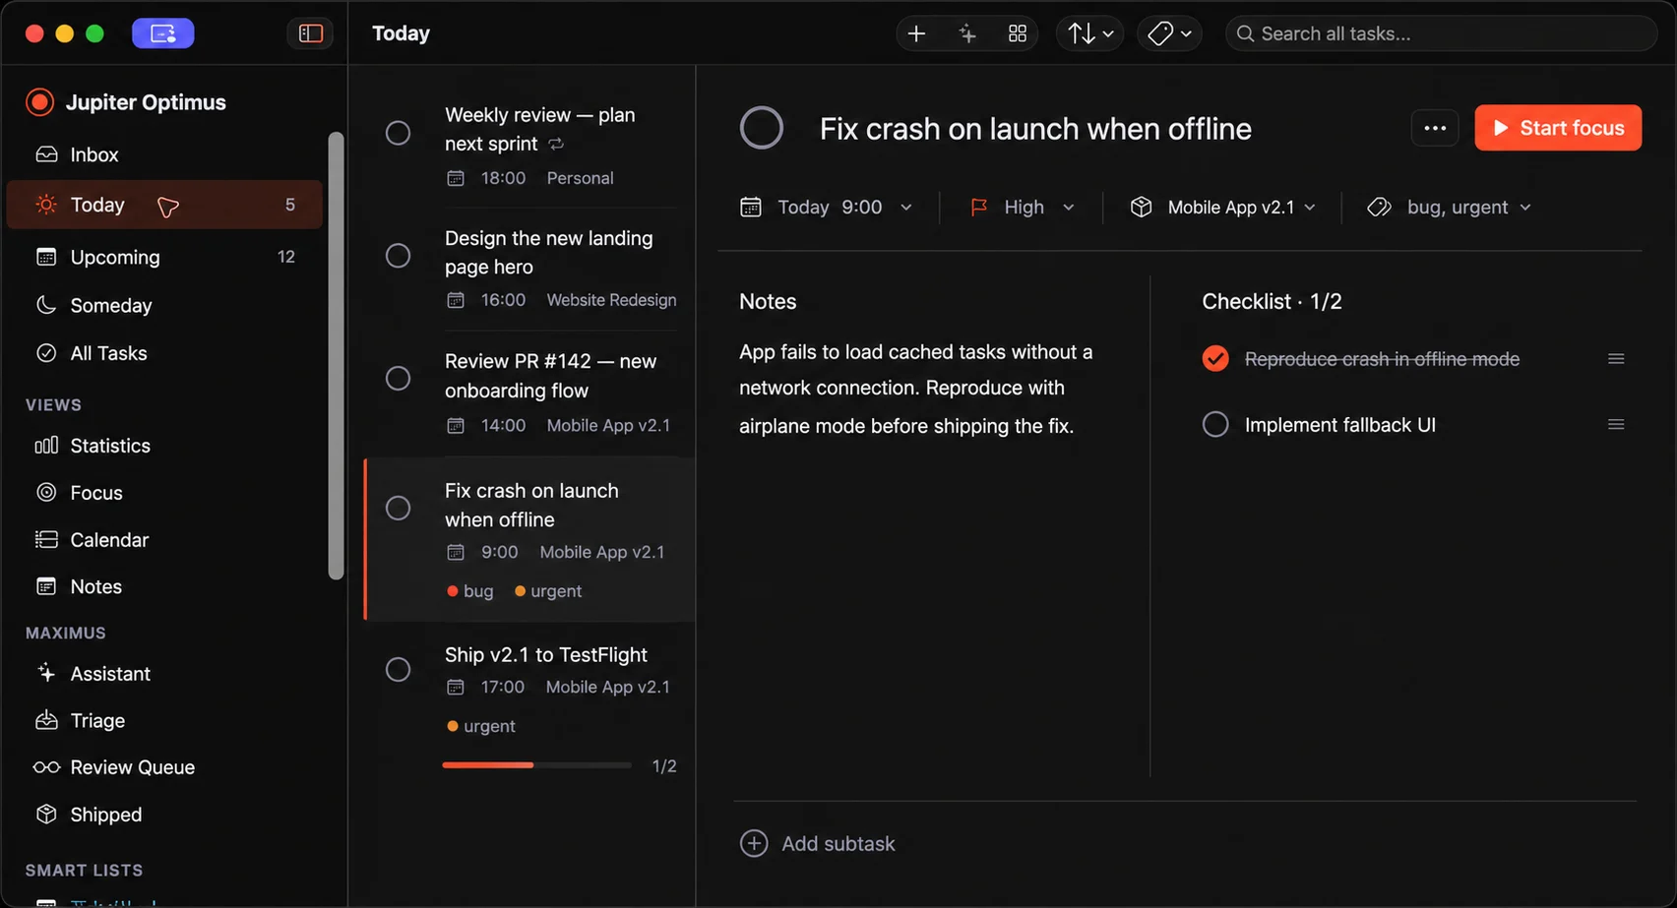
Task: Open the Mobile App v2.1 project dropdown
Action: point(1222,208)
